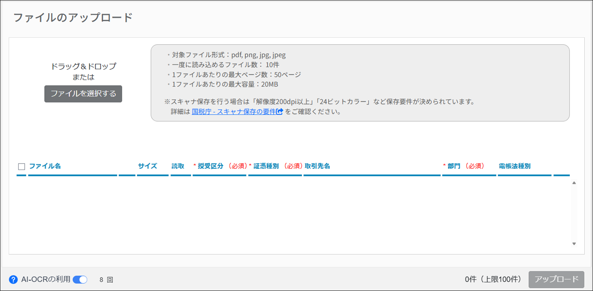Click the 0件（上限100件） file count label

point(493,279)
